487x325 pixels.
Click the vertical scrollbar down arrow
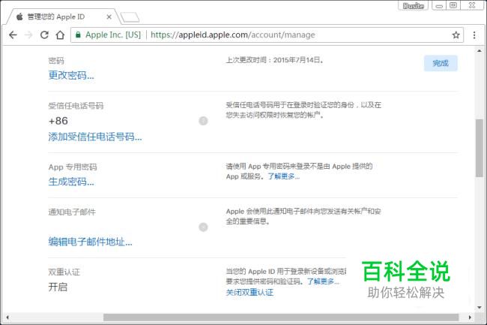(x=480, y=307)
